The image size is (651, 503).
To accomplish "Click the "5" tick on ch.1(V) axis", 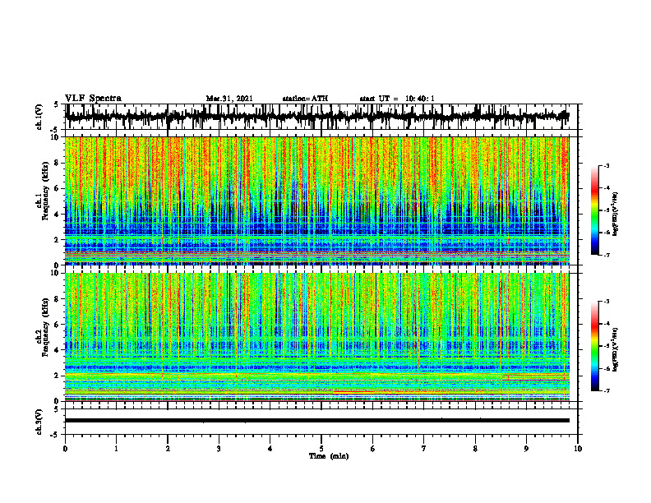I will (x=57, y=105).
